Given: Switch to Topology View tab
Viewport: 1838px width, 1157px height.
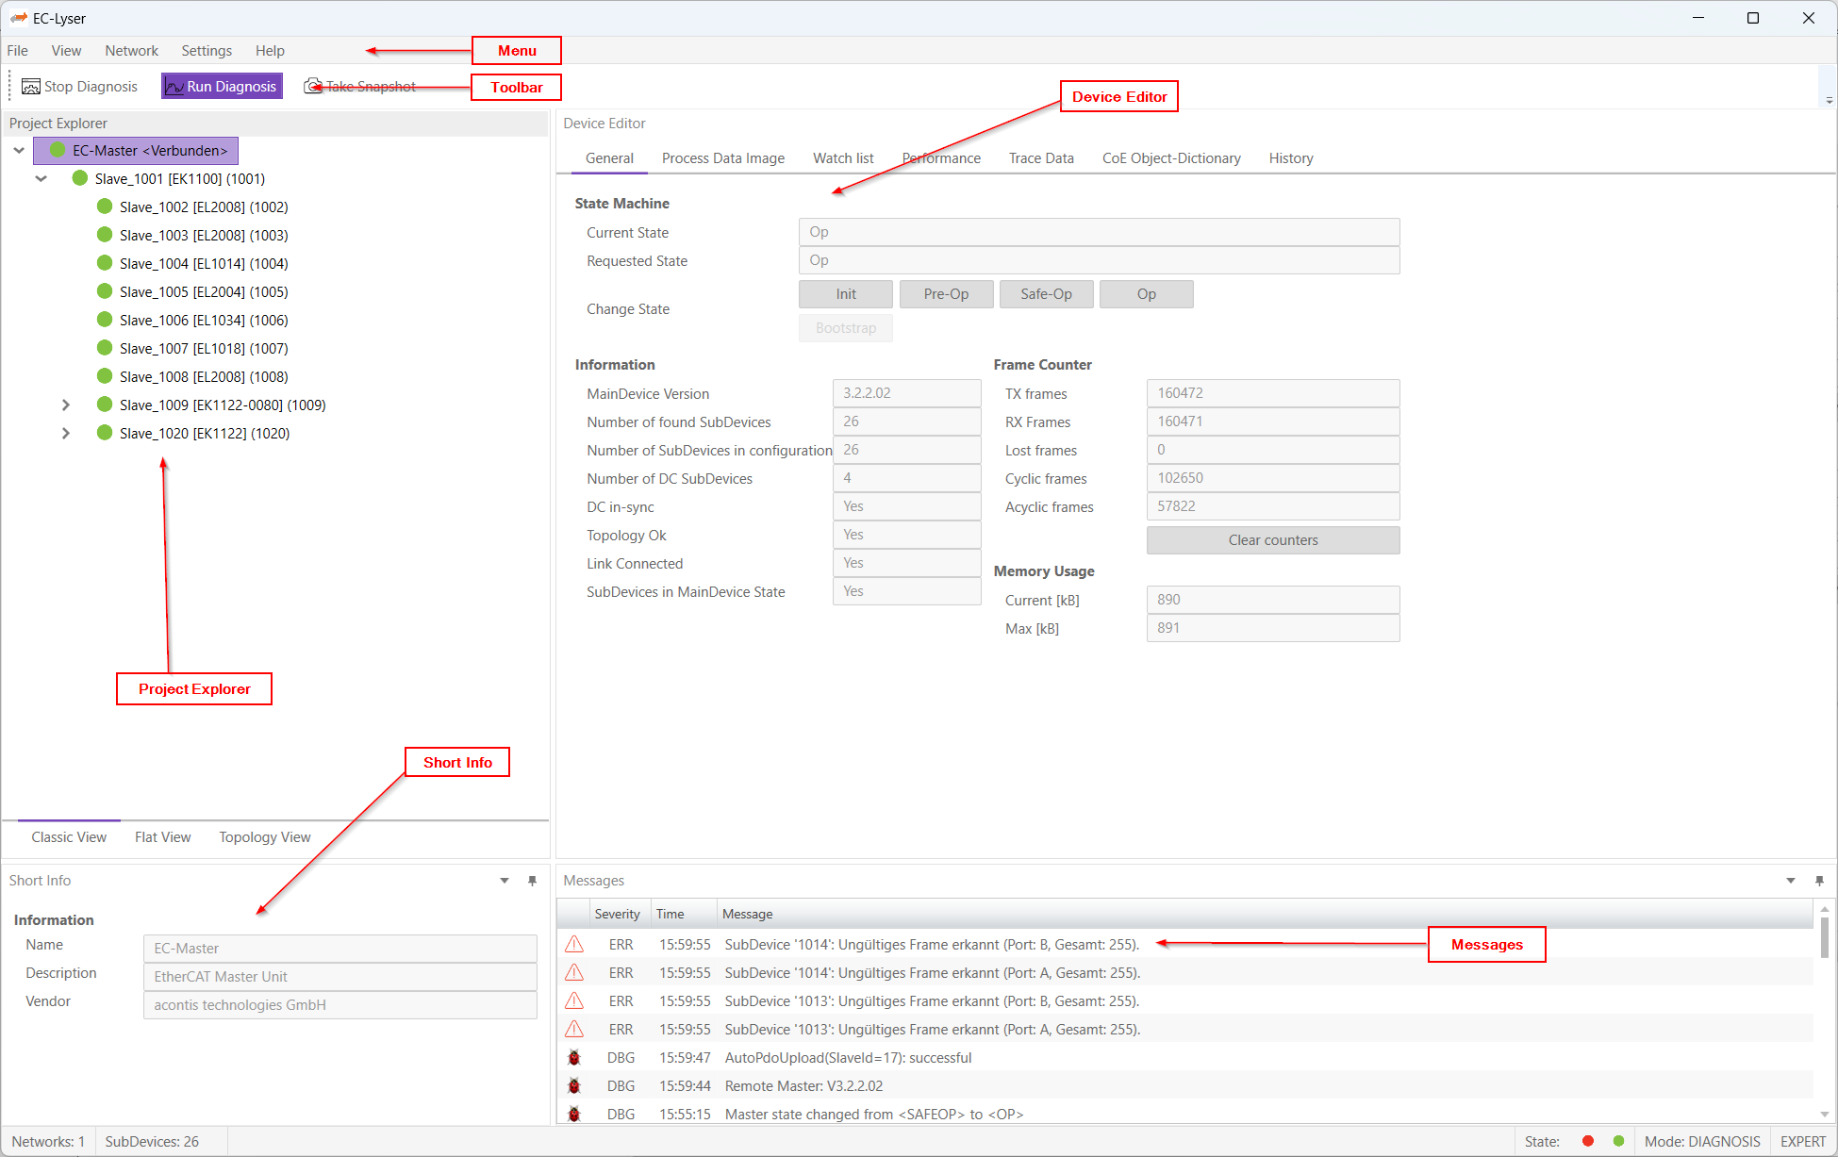Looking at the screenshot, I should (264, 837).
